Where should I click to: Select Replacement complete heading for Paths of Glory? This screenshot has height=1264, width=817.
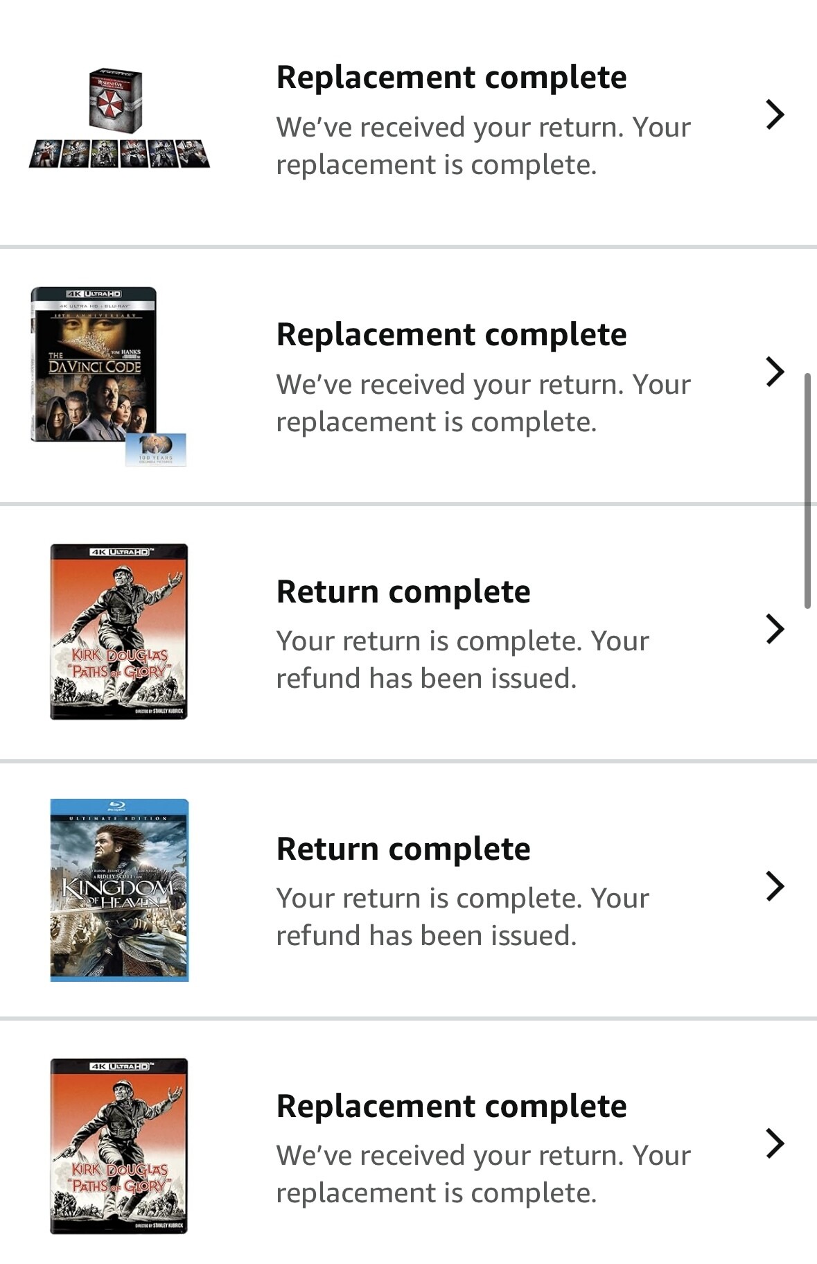click(451, 1106)
